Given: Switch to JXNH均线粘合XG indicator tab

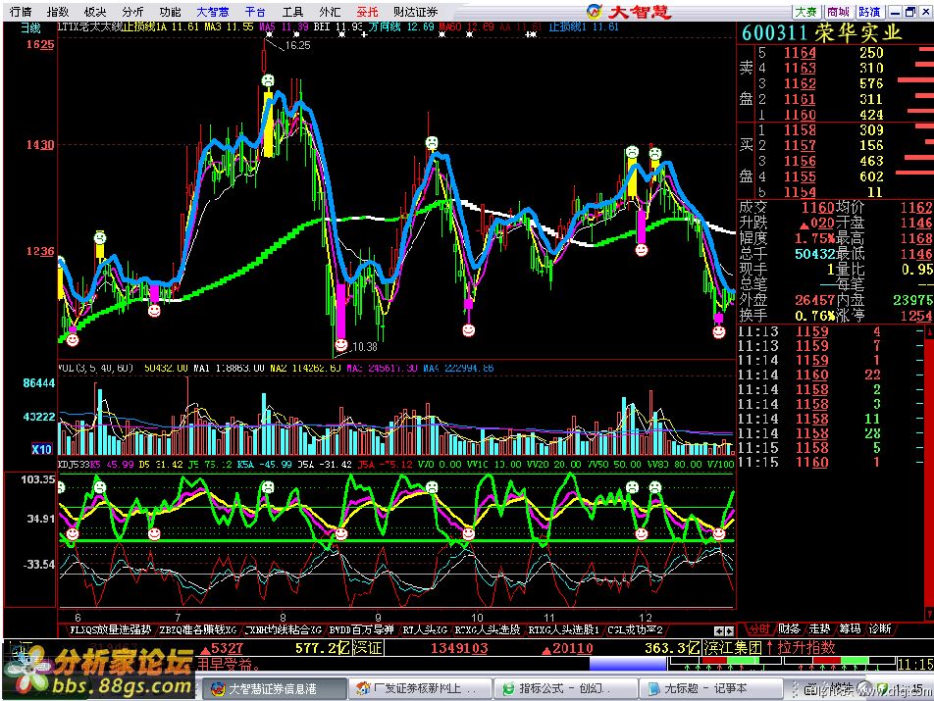Looking at the screenshot, I should point(284,629).
